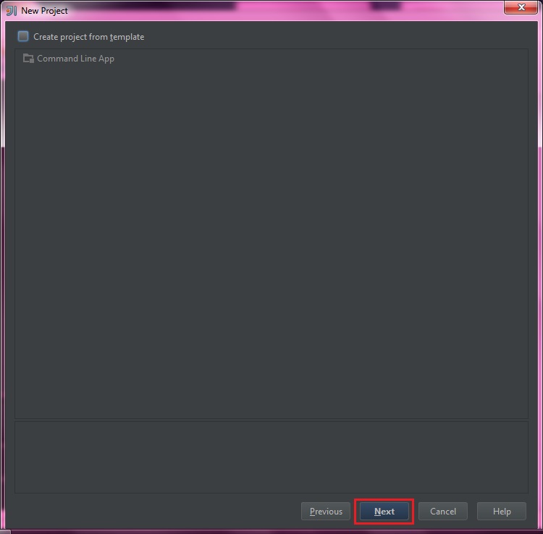Viewport: 543px width, 534px height.
Task: Select the Command Line App folder icon
Action: pos(28,59)
